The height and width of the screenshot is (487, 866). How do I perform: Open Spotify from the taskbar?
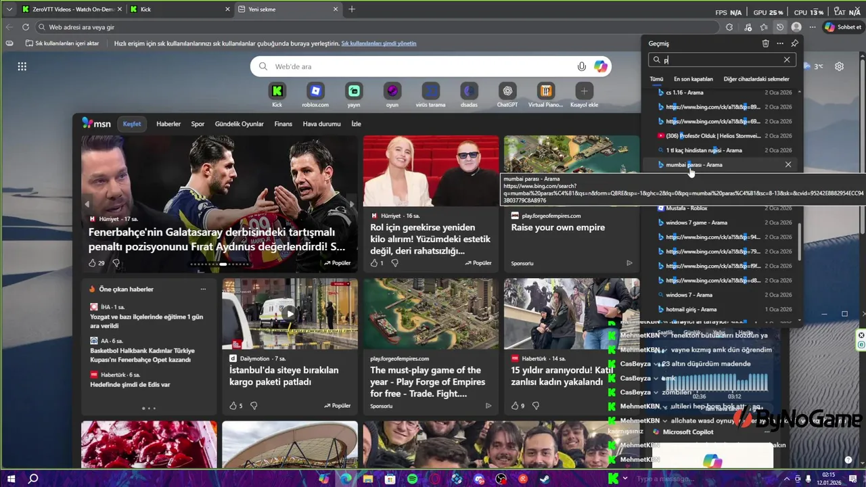click(413, 479)
